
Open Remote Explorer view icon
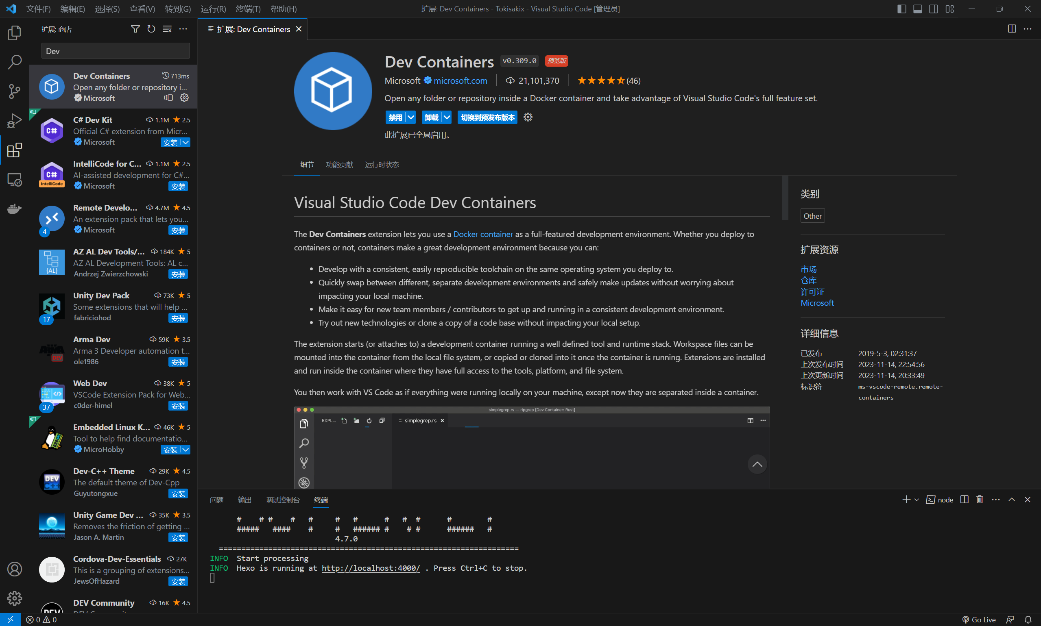click(x=14, y=180)
